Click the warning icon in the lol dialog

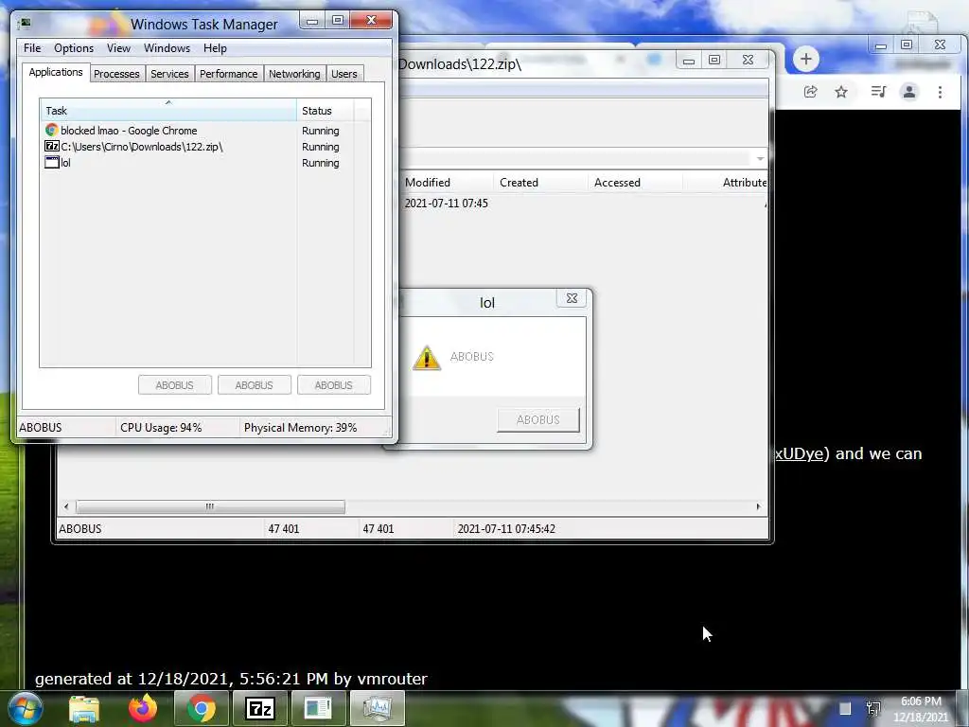click(x=427, y=358)
